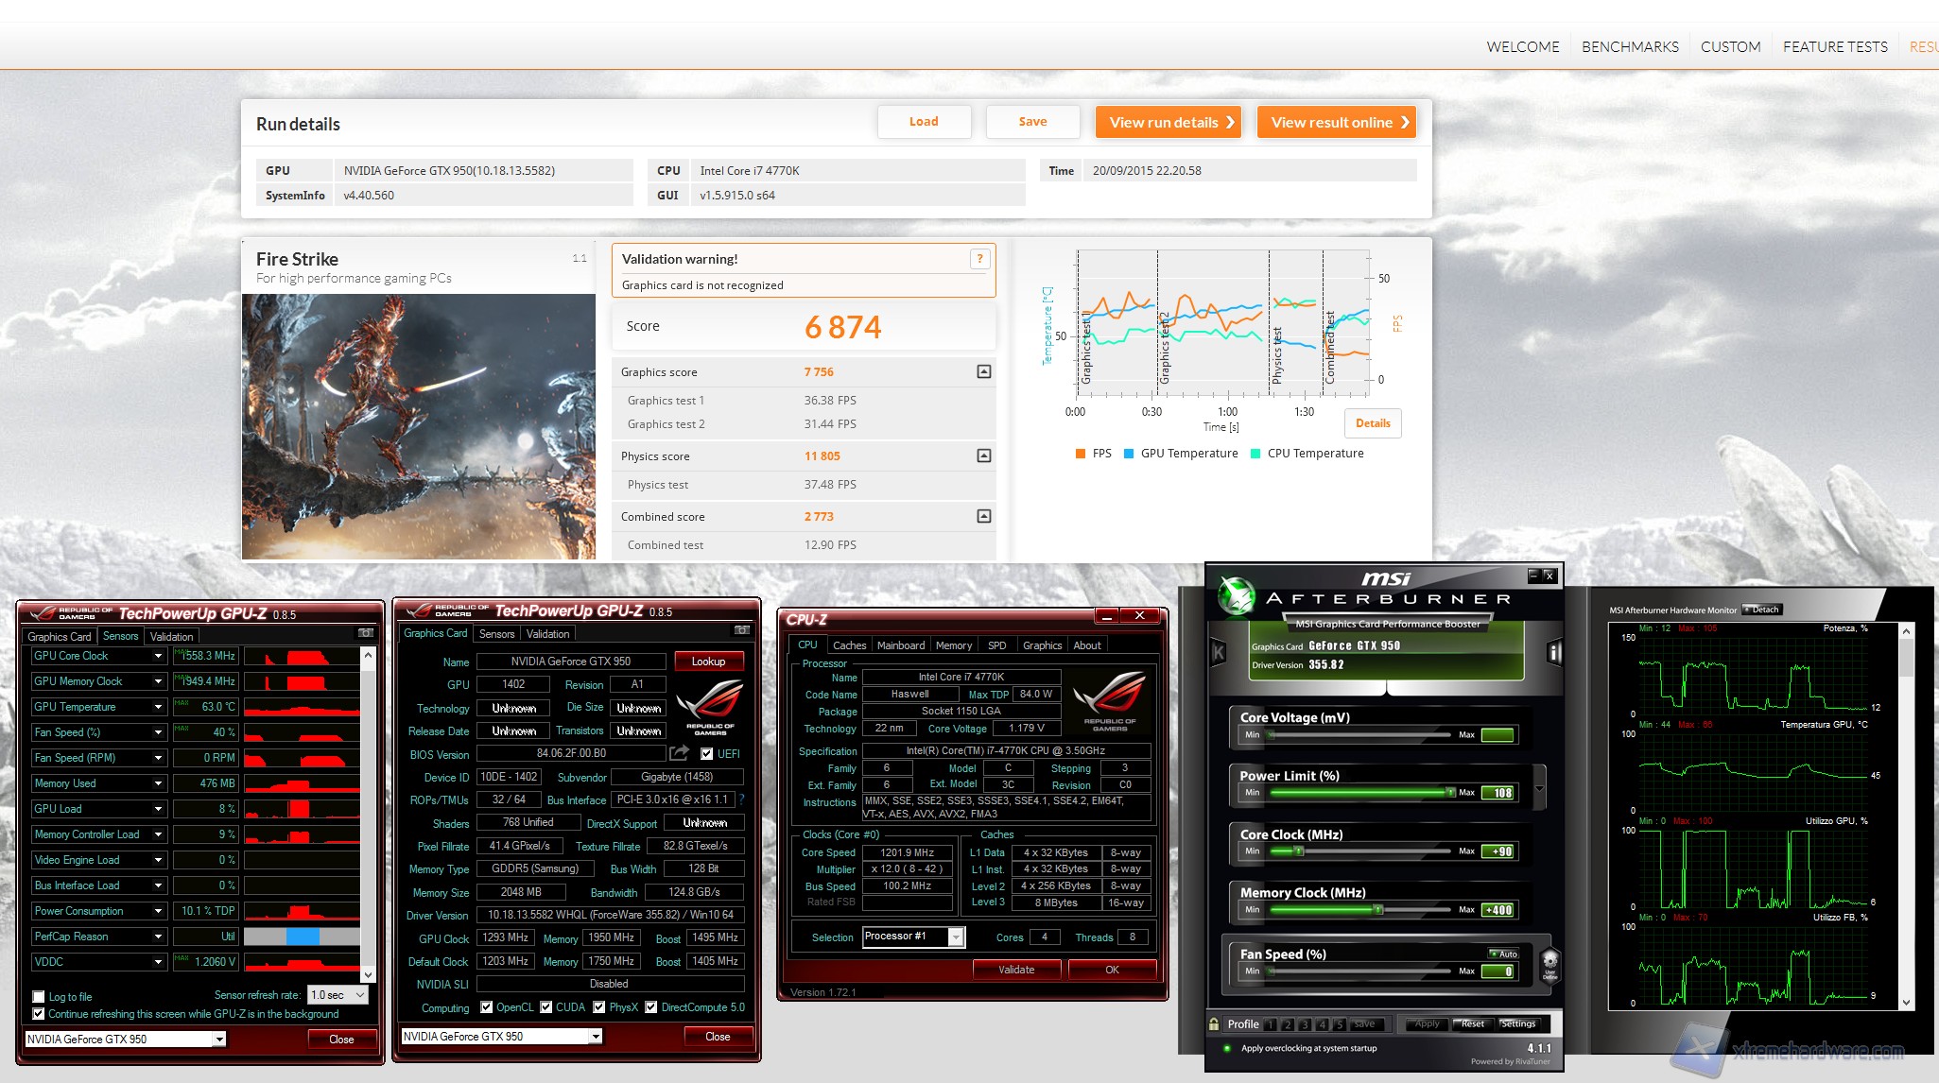Click the Lookup button in GPU-Z
1939x1083 pixels.
(708, 661)
